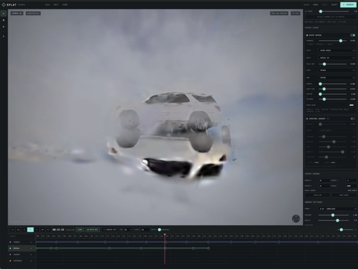Click the last keyframe on the Reveal track
Image resolution: width=358 pixels, height=269 pixels.
[209, 248]
